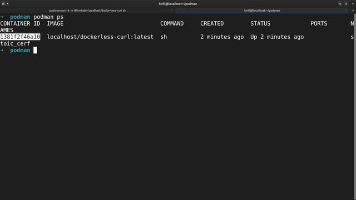
Task: Click the 'PORTS' column header
Action: click(319, 23)
